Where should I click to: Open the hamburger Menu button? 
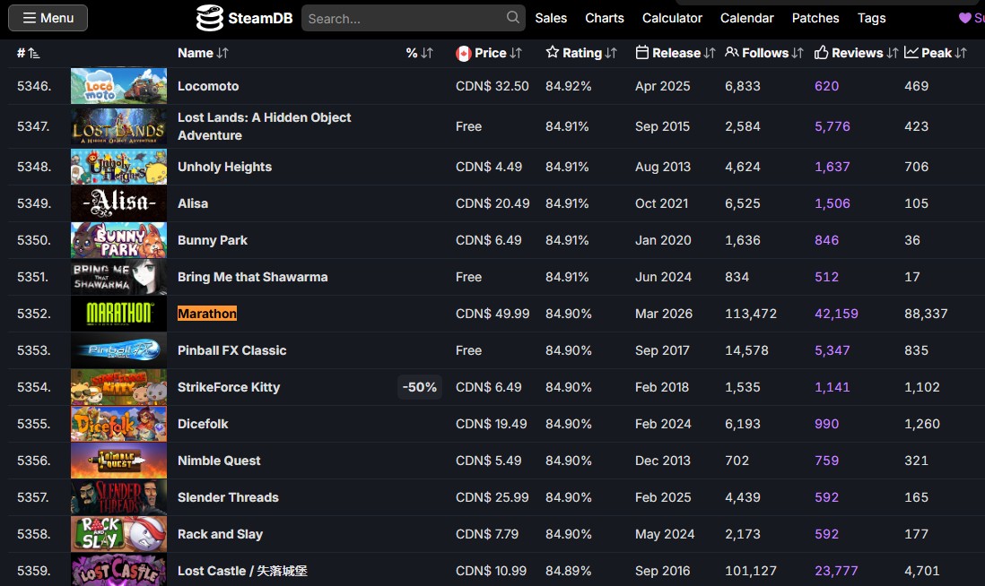coord(48,18)
